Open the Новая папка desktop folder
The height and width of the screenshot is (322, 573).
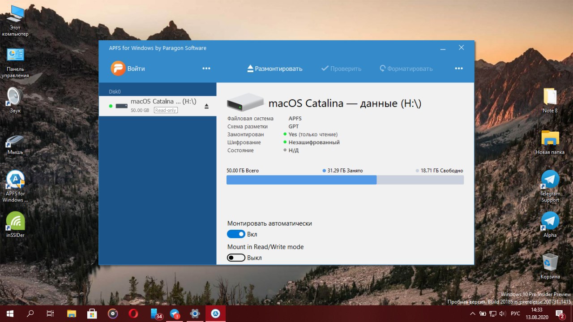click(550, 142)
